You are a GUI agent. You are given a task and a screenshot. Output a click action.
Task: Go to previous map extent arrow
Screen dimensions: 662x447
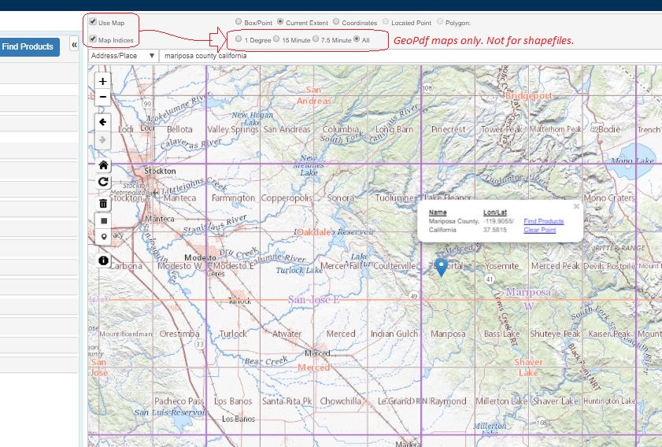[102, 123]
